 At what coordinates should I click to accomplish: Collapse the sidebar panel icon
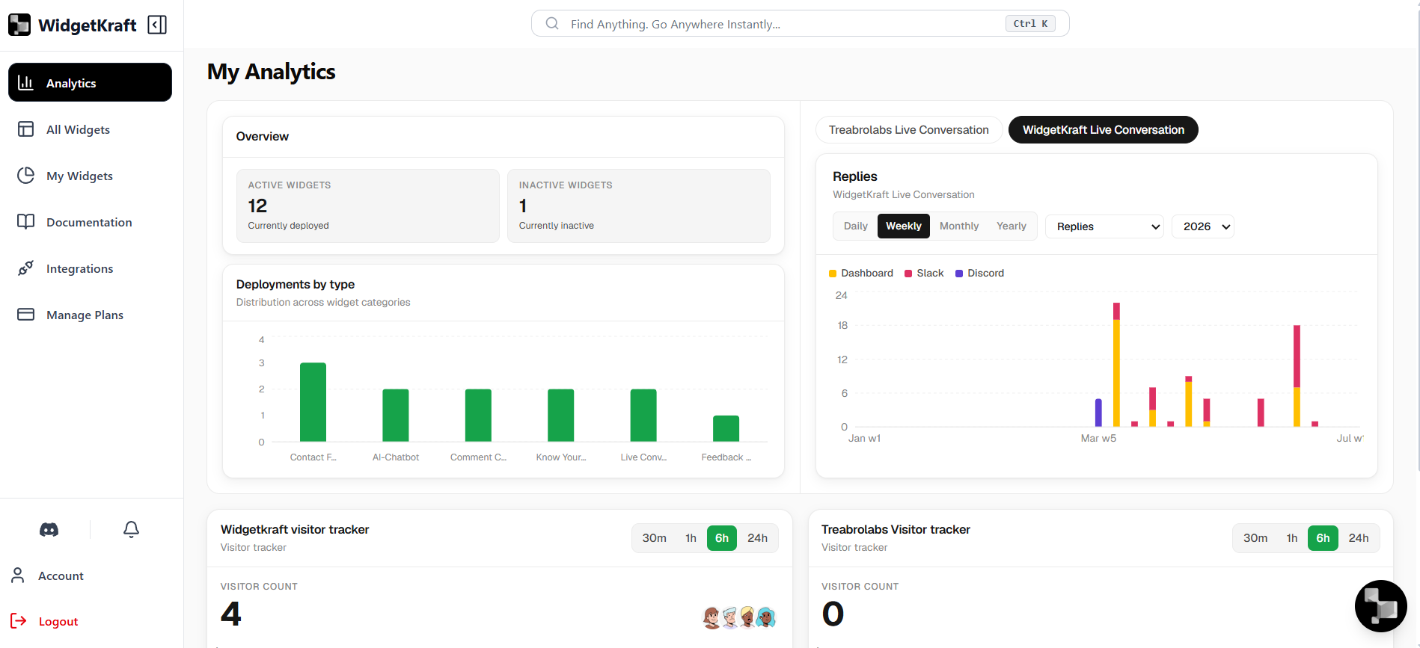coord(157,25)
